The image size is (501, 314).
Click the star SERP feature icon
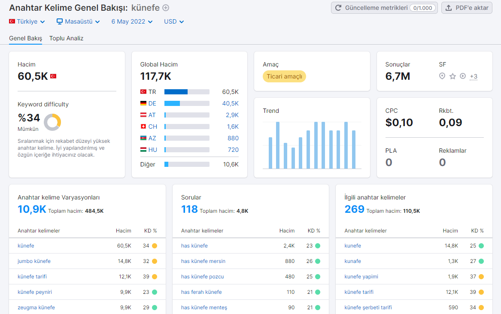point(452,76)
